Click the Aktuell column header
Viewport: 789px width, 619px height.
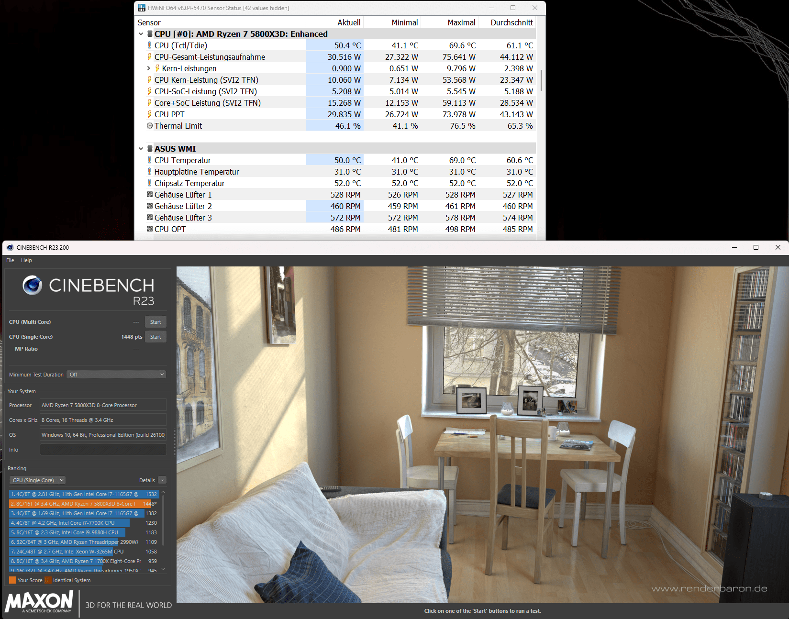point(334,22)
